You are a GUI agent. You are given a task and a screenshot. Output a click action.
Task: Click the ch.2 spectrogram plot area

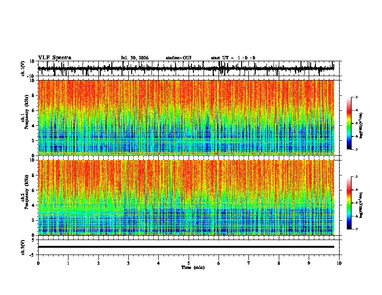[x=186, y=198]
